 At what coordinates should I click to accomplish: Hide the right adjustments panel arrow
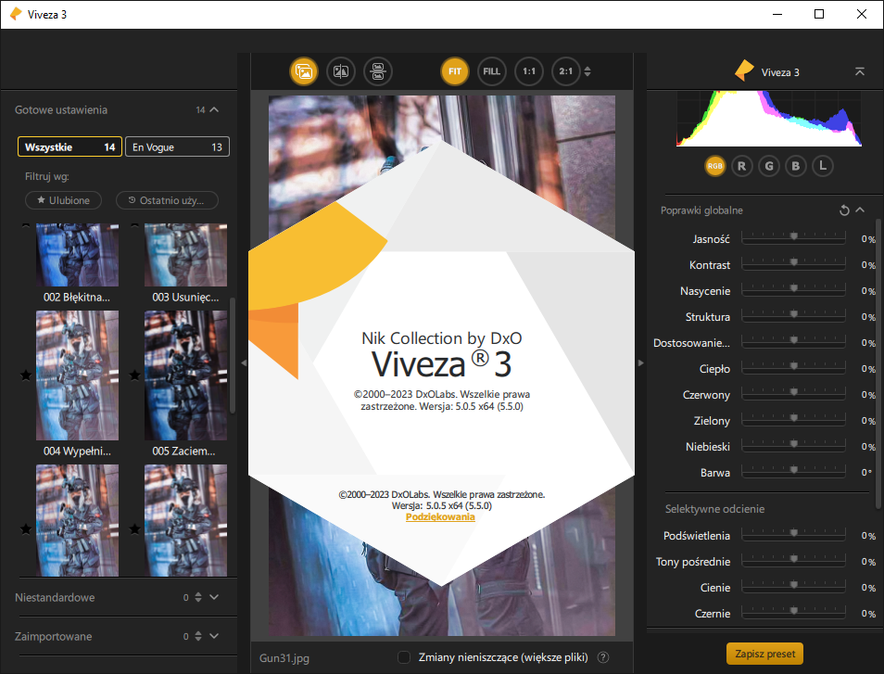[640, 363]
